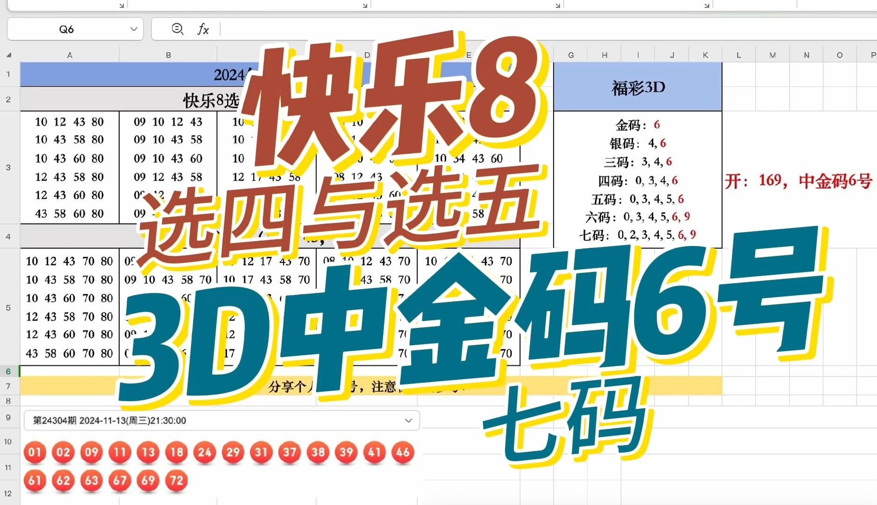Select row 6 header
877x505 pixels.
click(8, 371)
